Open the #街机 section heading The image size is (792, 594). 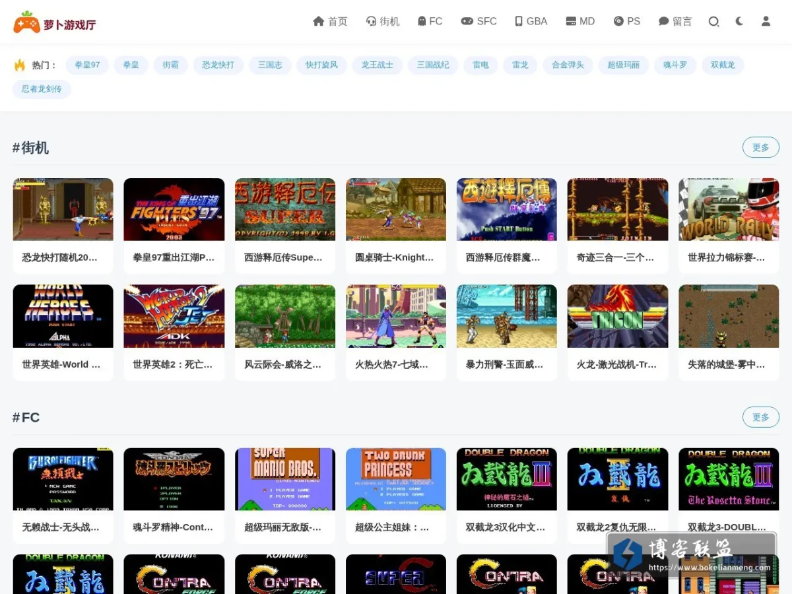click(30, 148)
